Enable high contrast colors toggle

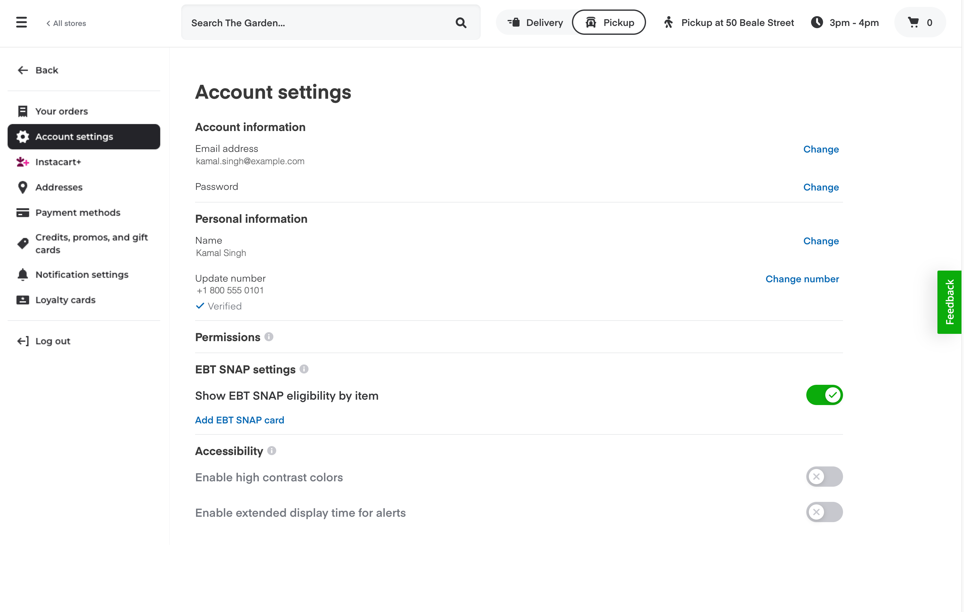point(824,477)
